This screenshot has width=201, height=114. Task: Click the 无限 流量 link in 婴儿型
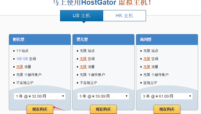coord(83,67)
